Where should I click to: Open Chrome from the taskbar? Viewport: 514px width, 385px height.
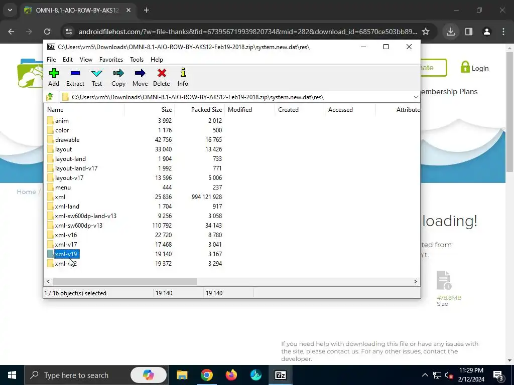tap(206, 375)
